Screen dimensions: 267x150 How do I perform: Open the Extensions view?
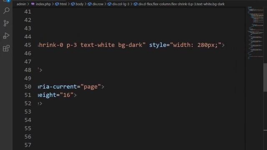point(6,48)
